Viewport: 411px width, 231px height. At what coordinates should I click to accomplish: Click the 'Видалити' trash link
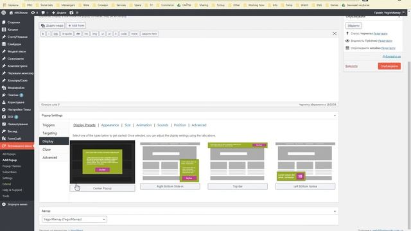[351, 66]
